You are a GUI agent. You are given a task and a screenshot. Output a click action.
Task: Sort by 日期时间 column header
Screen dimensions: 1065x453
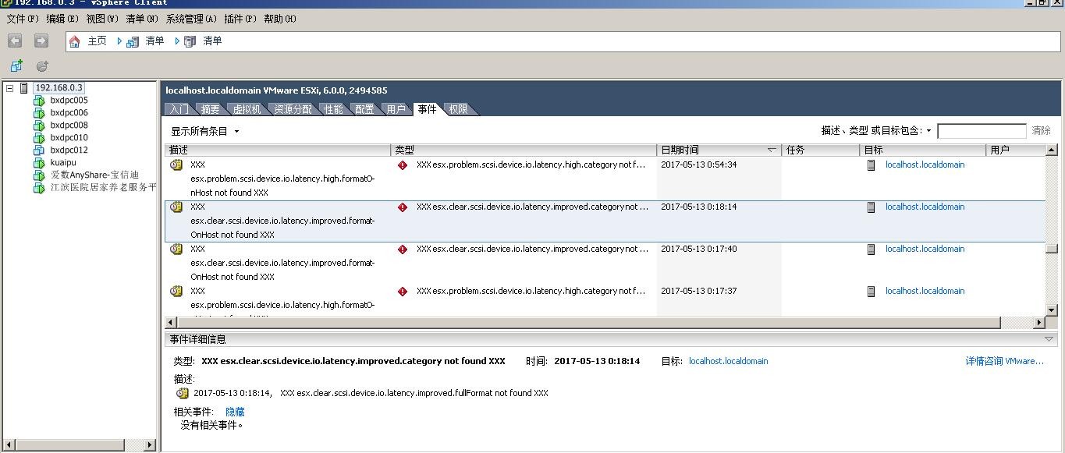[x=719, y=150]
